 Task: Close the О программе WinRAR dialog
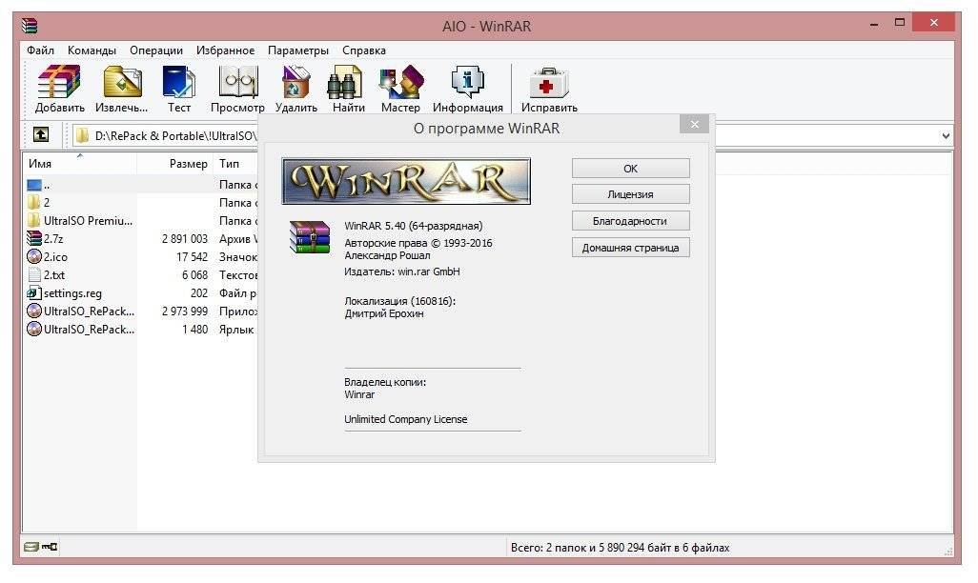694,125
